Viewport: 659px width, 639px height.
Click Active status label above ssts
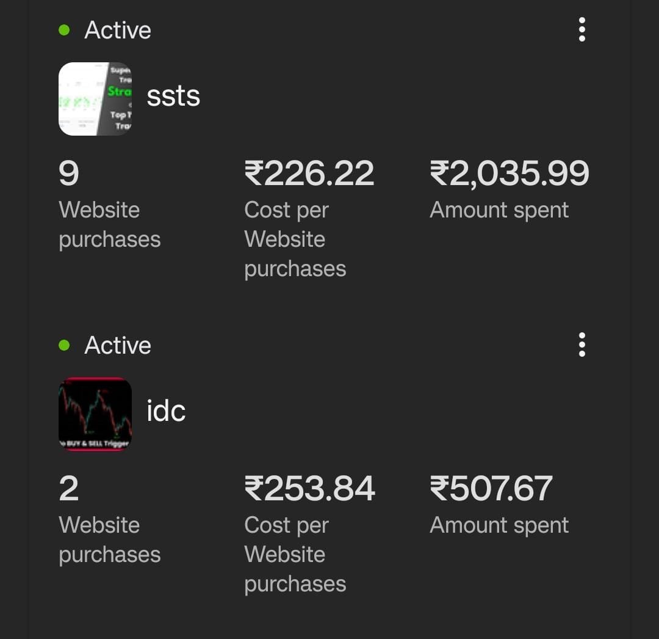(118, 30)
